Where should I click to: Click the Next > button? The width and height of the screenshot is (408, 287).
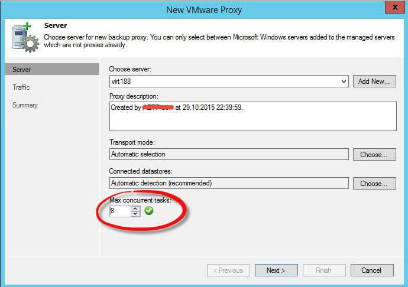(276, 270)
